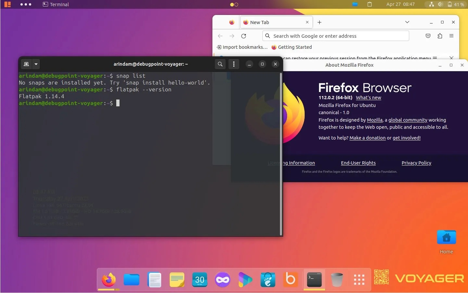Viewport: 468px width, 293px height.
Task: Follow the Make a donation link
Action: click(x=367, y=138)
